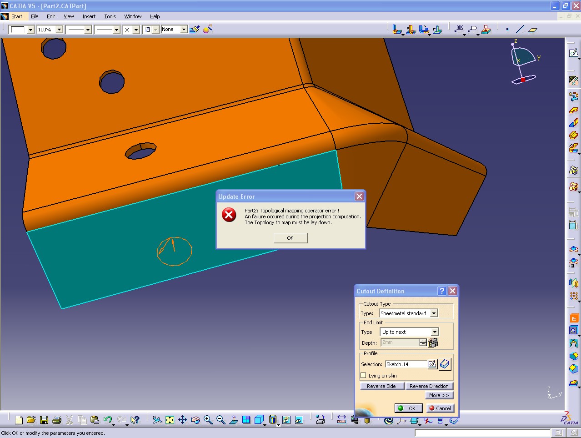Click the Isometric View cube icon
The image size is (581, 438).
pos(259,420)
